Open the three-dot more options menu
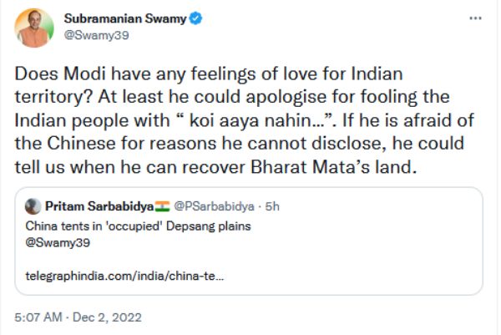The height and width of the screenshot is (335, 501). (474, 18)
